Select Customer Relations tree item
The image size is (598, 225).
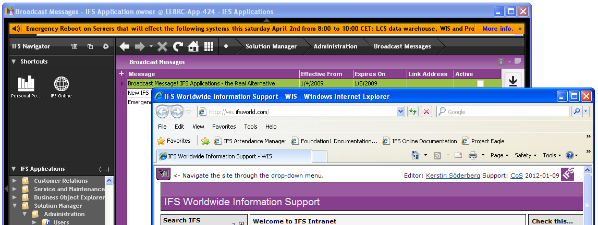pos(60,181)
